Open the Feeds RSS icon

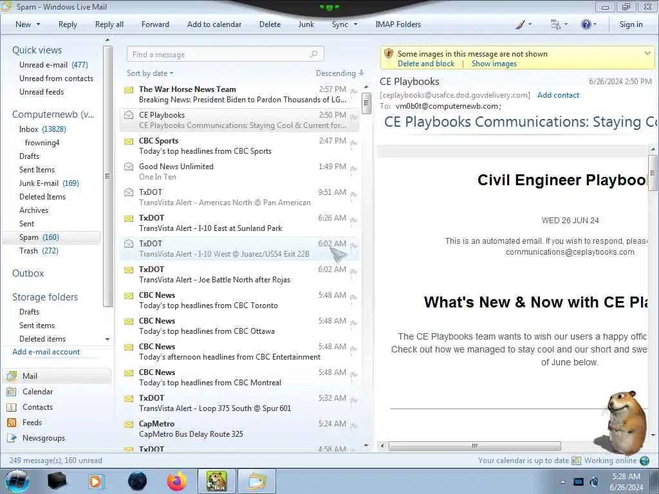point(12,423)
